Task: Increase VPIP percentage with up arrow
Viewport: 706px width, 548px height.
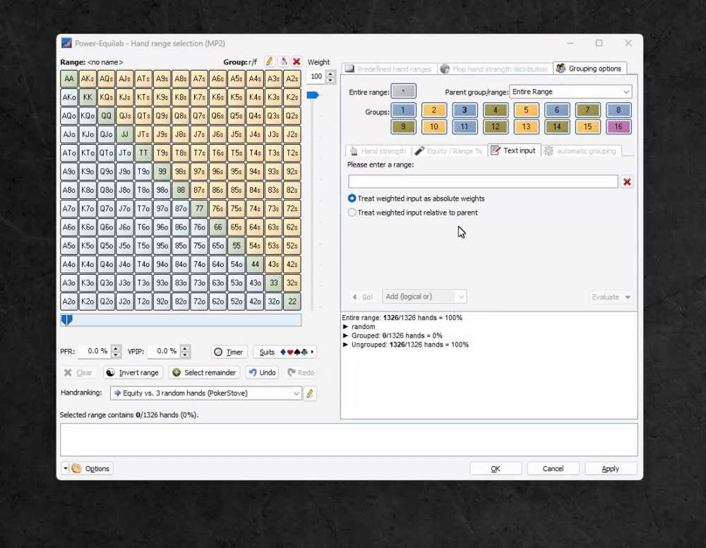Action: pos(185,349)
